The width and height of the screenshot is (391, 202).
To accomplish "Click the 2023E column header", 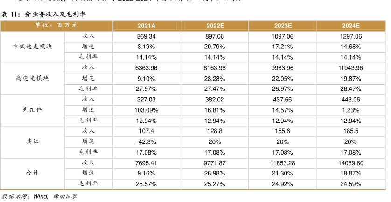I will click(283, 26).
